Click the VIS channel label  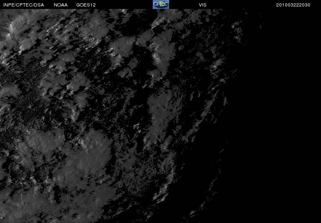click(203, 5)
